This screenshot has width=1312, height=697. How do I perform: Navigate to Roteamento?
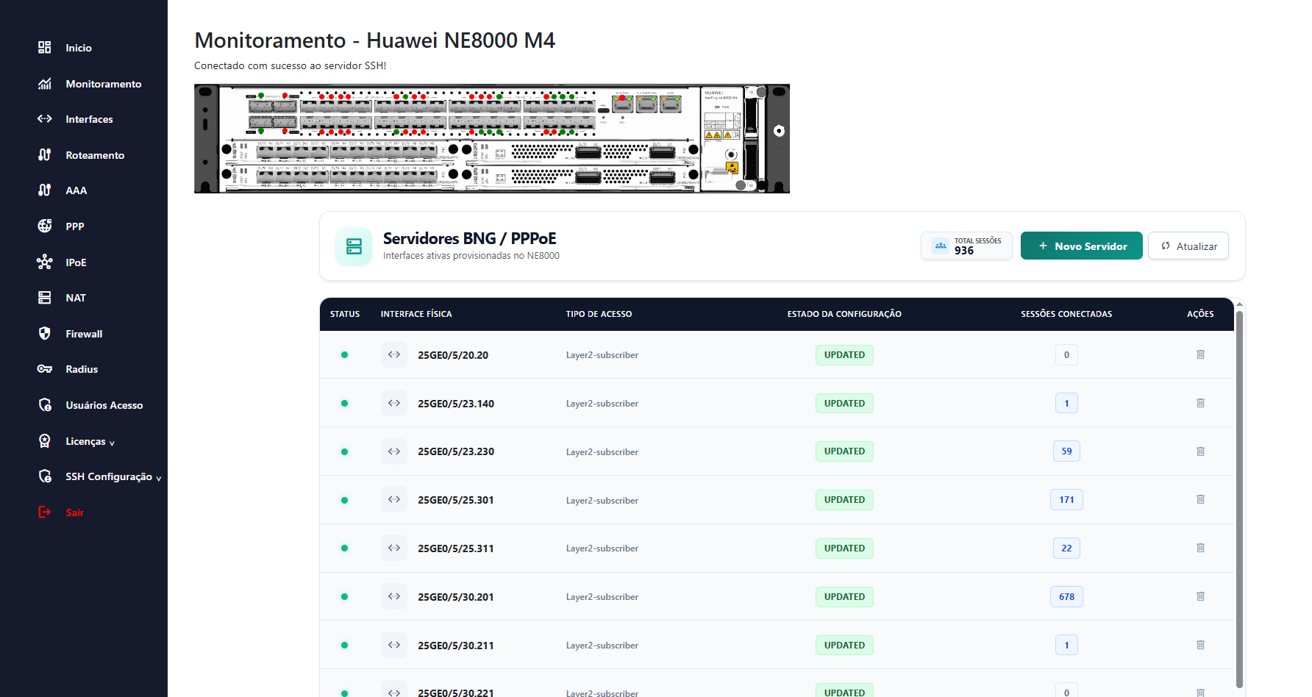(95, 155)
